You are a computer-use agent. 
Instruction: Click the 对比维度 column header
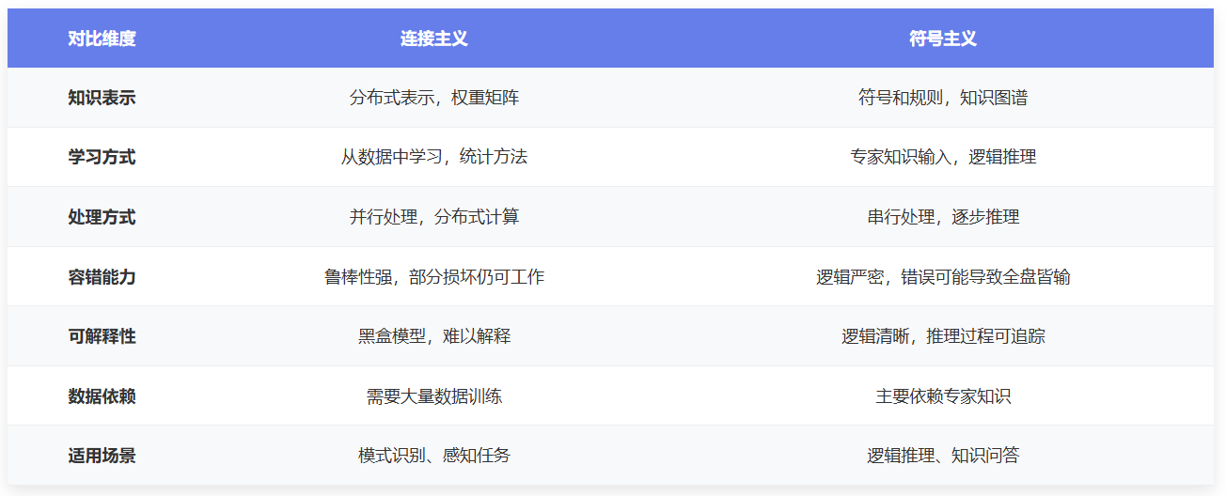point(102,39)
